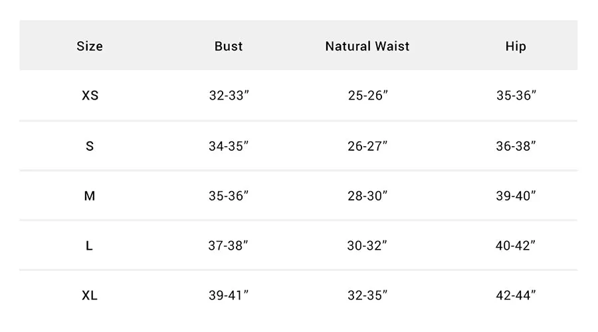
Task: Select the M size row label
Action: pos(90,196)
